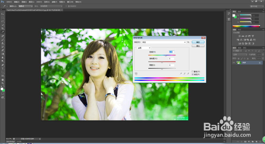Select the Dodge tool

(3, 61)
